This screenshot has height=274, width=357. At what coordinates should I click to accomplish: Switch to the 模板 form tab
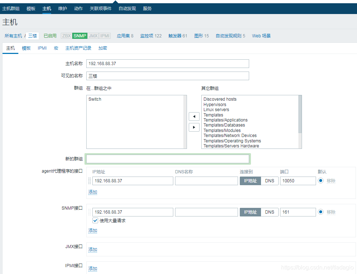point(26,48)
